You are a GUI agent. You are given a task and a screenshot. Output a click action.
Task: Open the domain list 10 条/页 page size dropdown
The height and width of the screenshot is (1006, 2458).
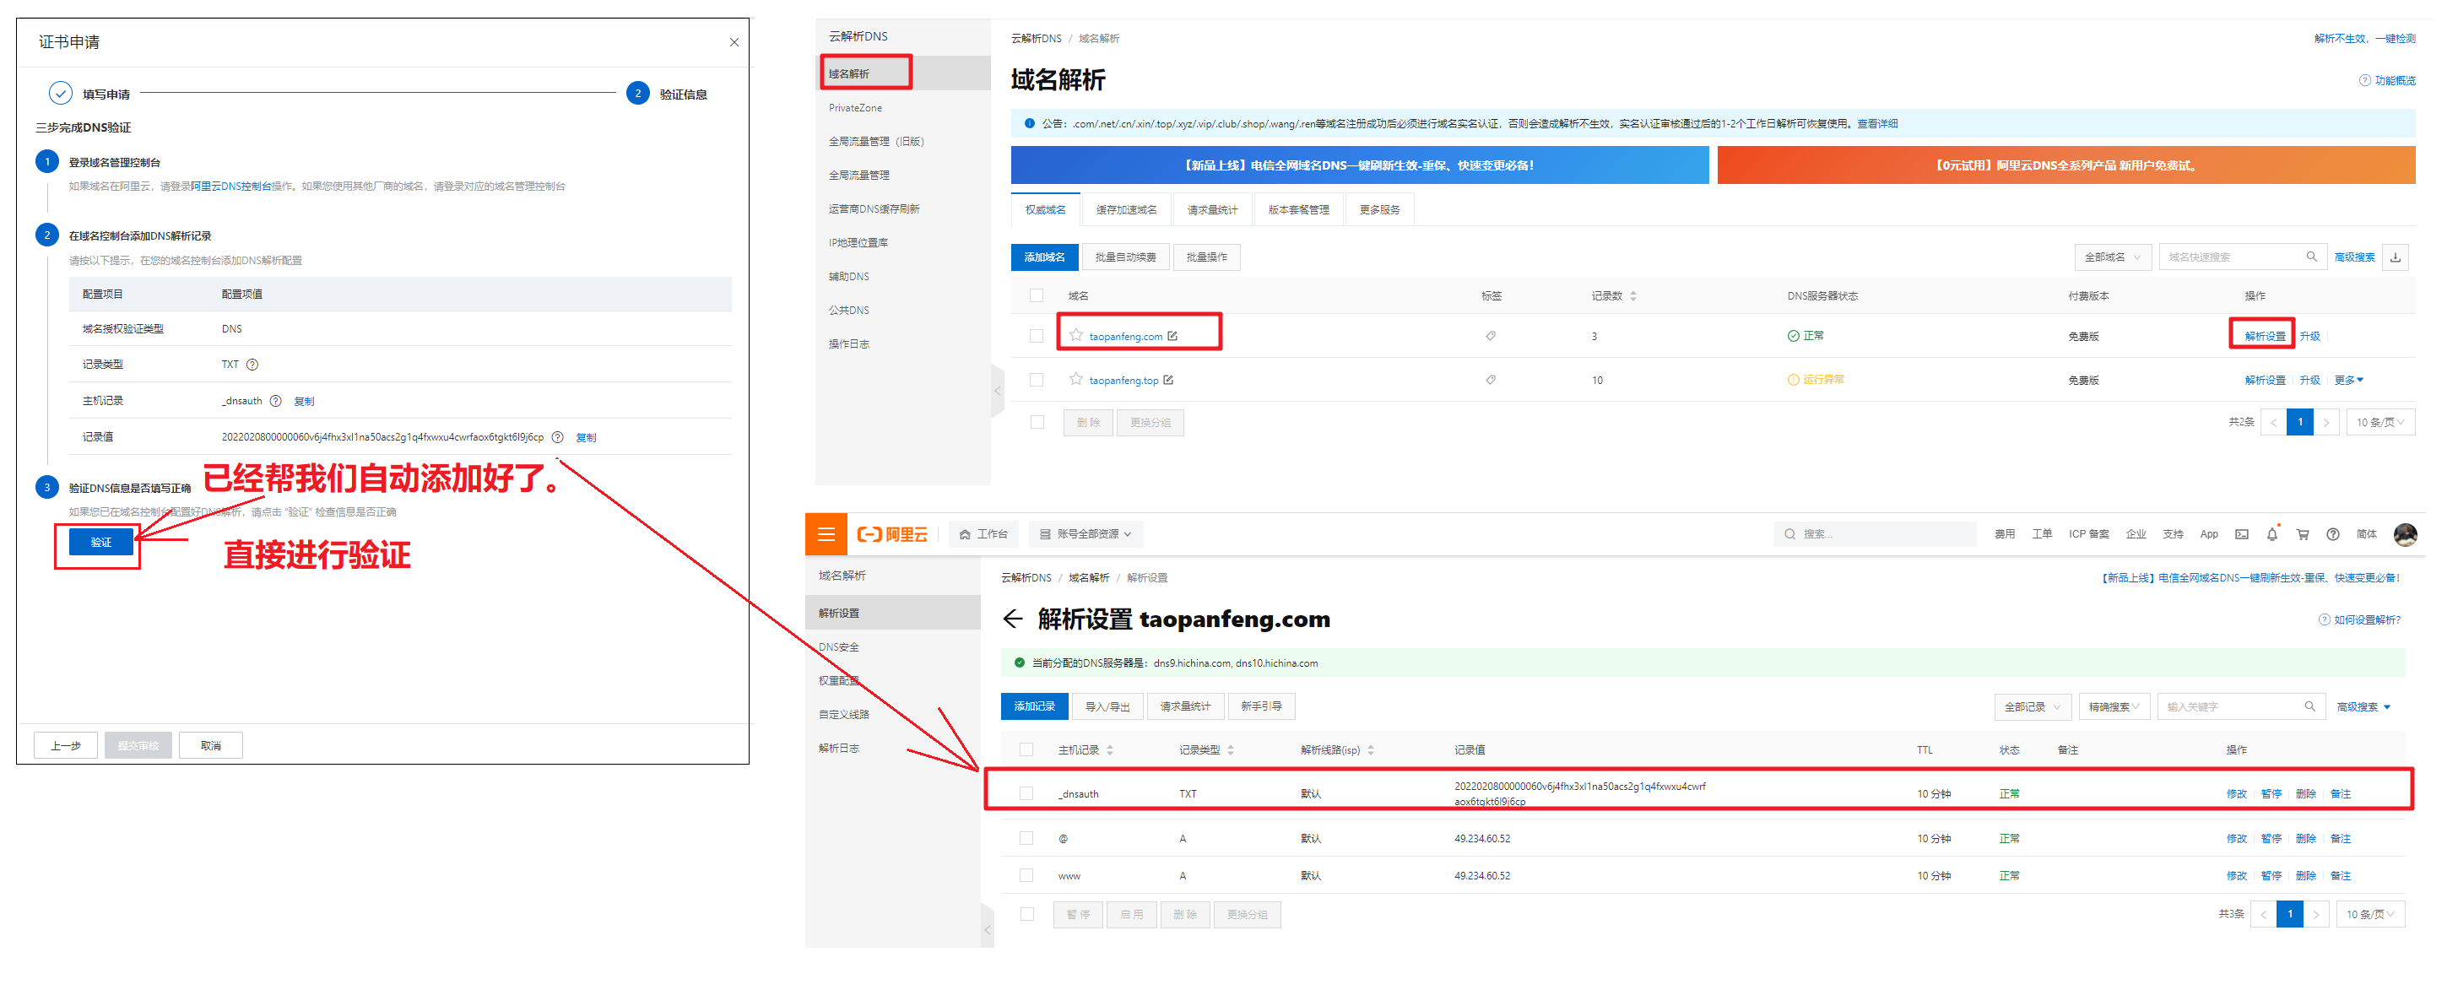coord(2379,422)
